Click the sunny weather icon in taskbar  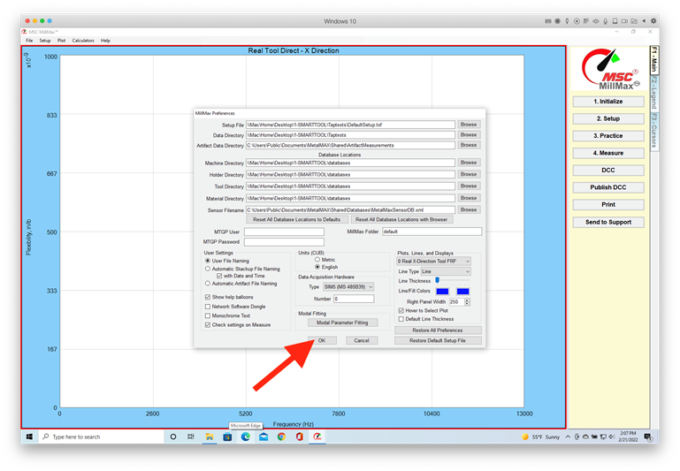pyautogui.click(x=525, y=437)
